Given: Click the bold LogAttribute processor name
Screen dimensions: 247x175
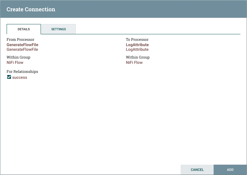Looking at the screenshot, I should (x=137, y=45).
